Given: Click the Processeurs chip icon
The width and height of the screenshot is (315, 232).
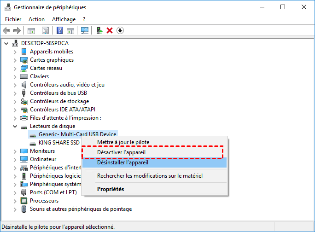Looking at the screenshot, I should click(x=24, y=200).
